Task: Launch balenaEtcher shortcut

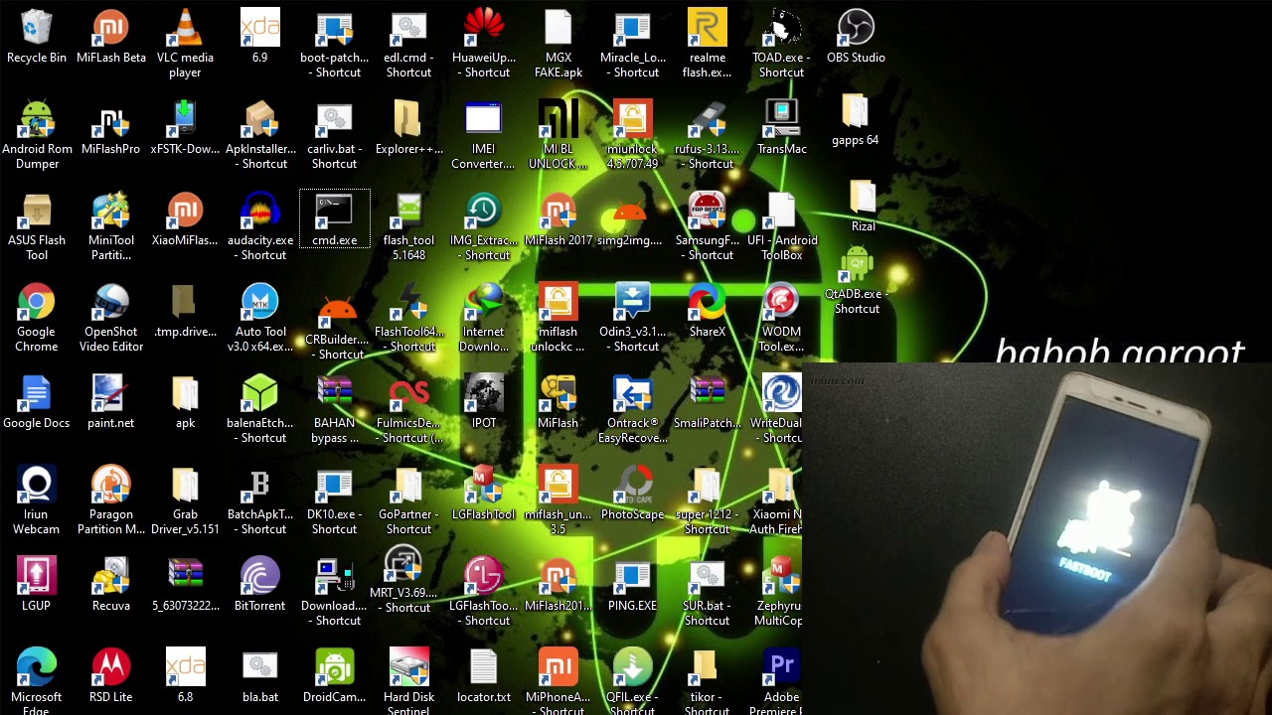Action: (259, 394)
